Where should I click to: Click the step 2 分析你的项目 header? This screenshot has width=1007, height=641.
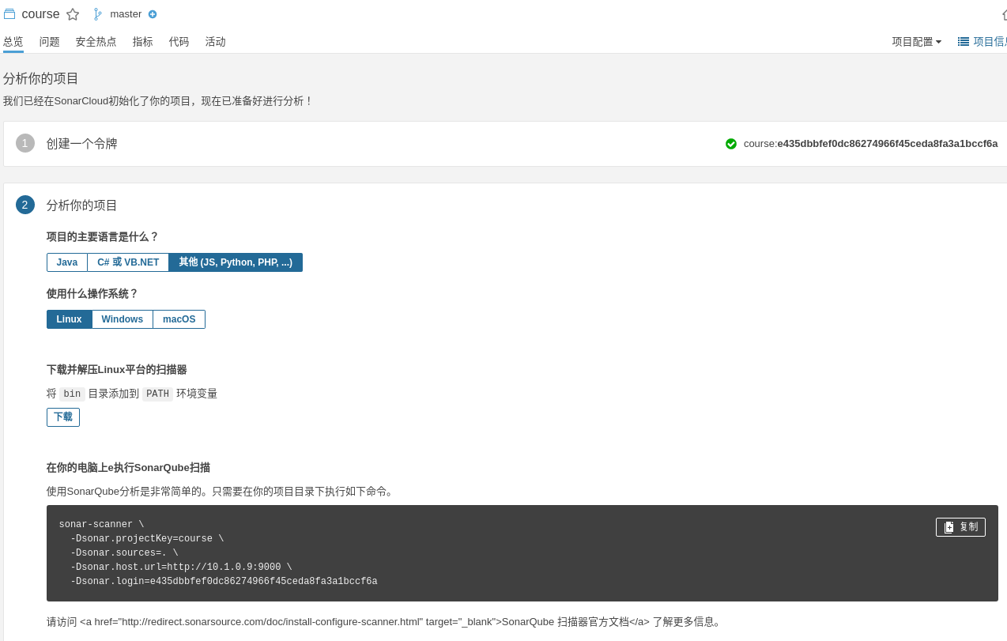tap(82, 205)
